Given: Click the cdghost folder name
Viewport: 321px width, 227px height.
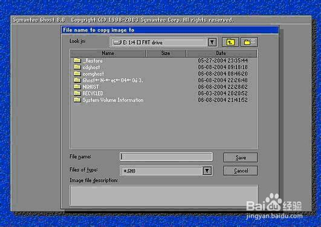Looking at the screenshot, I should tap(91, 67).
